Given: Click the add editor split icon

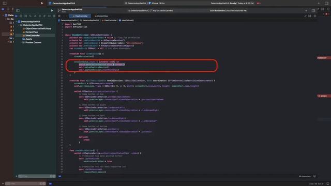Looking at the screenshot, I should (x=315, y=16).
